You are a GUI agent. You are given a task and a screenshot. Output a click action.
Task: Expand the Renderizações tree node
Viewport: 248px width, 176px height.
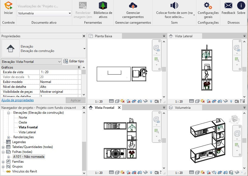(8, 137)
